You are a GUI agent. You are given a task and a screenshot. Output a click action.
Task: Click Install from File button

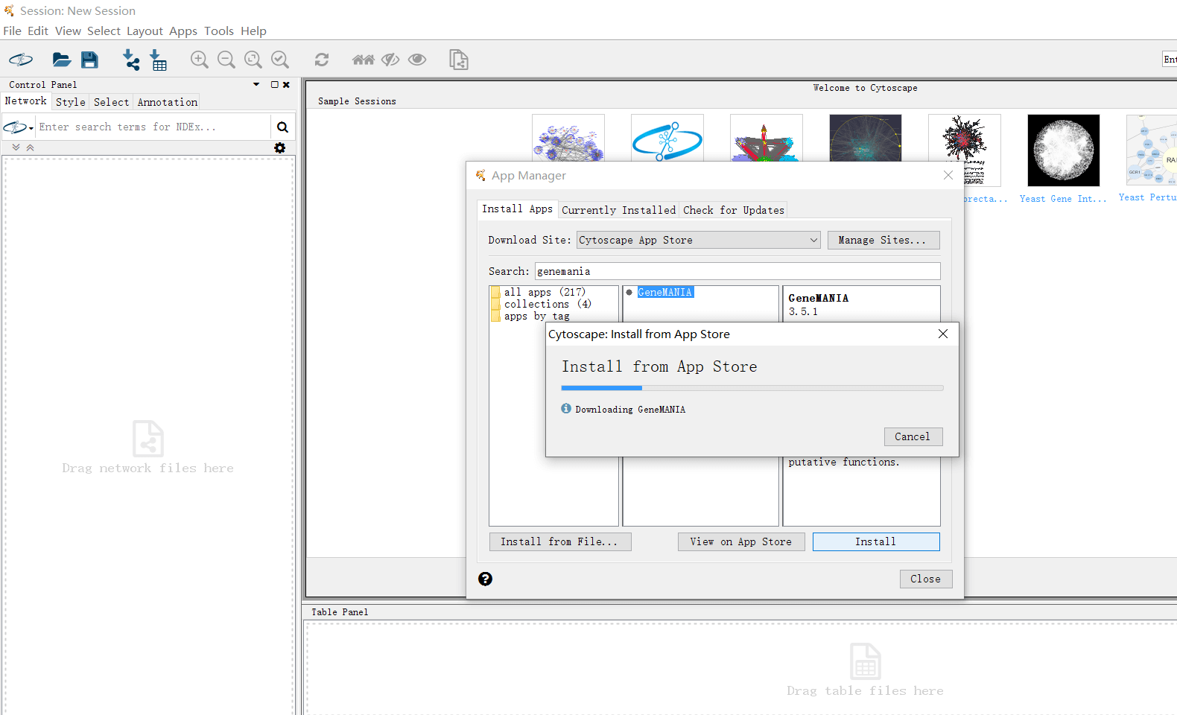click(x=560, y=541)
